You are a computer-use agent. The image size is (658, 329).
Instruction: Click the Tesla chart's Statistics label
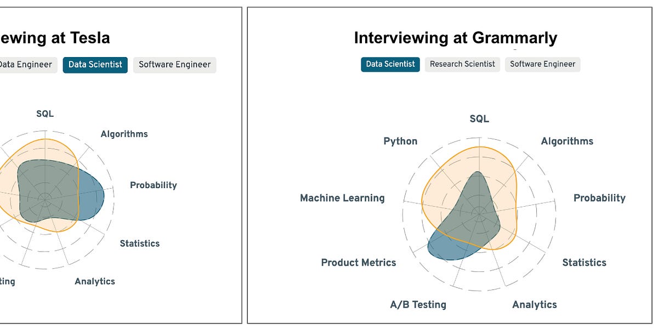coord(140,243)
